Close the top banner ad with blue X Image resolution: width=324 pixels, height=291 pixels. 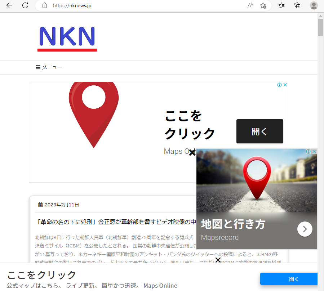(285, 85)
